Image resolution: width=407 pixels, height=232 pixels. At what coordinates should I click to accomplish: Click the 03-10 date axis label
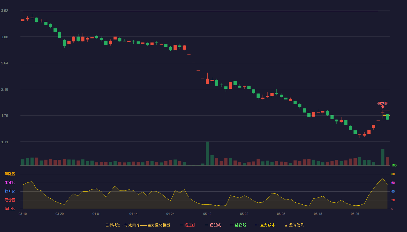pos(23,214)
